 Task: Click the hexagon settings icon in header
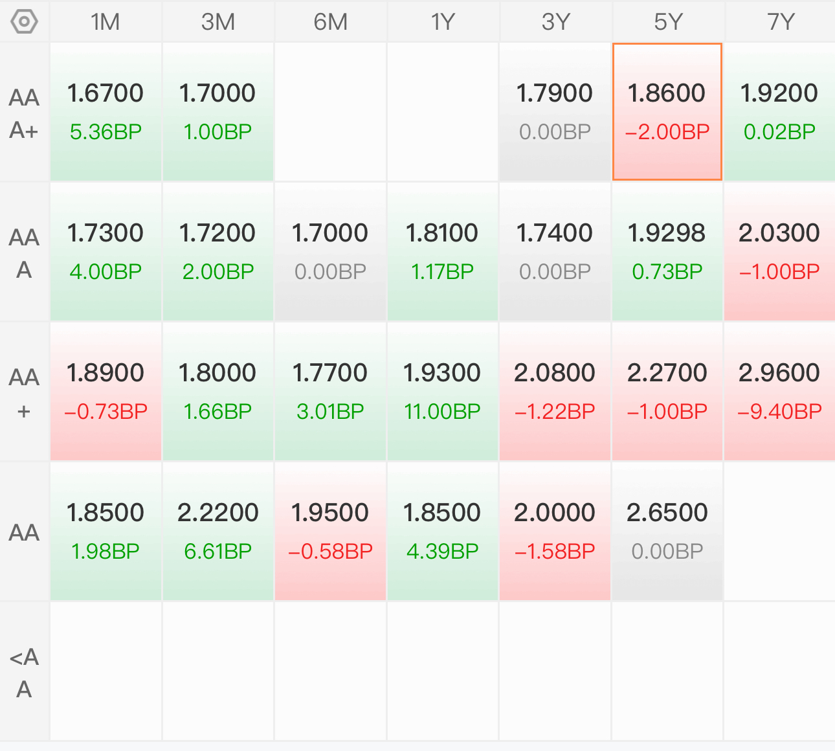click(x=24, y=22)
